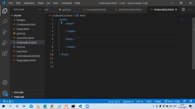Open Cortana circle on taskbar
This screenshot has width=195, height=109.
point(17,106)
